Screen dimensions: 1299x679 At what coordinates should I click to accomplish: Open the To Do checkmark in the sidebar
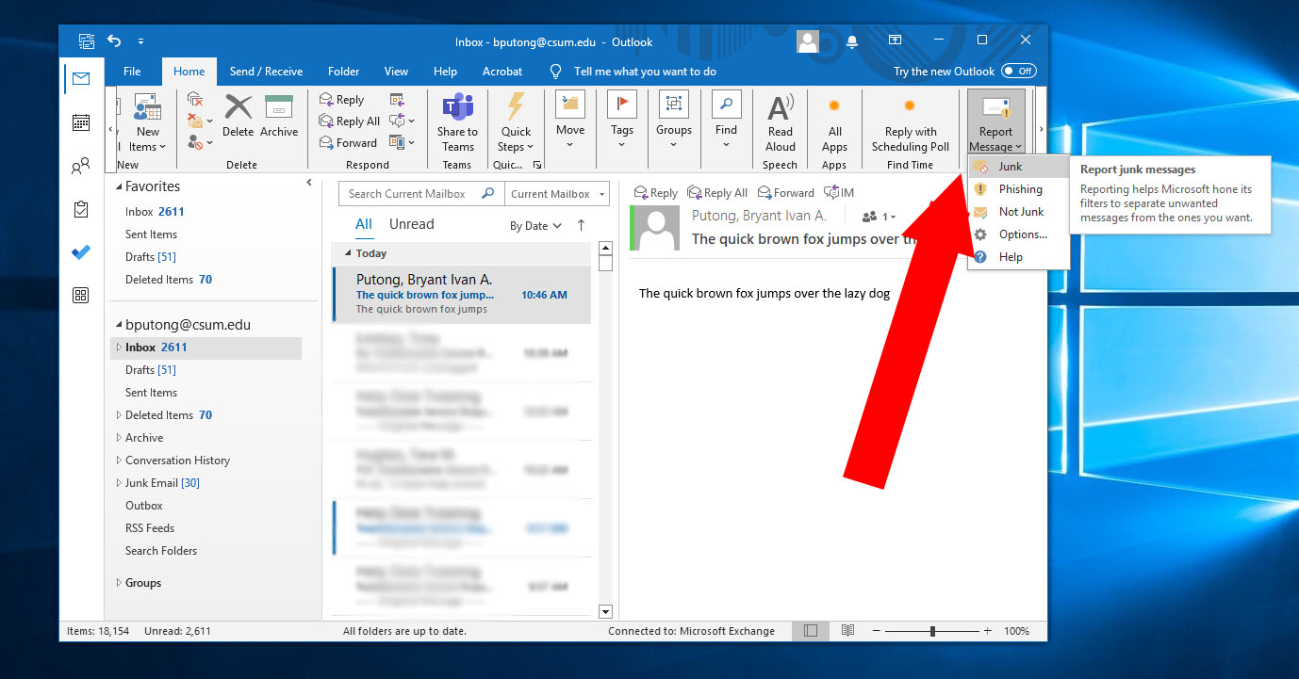point(81,252)
